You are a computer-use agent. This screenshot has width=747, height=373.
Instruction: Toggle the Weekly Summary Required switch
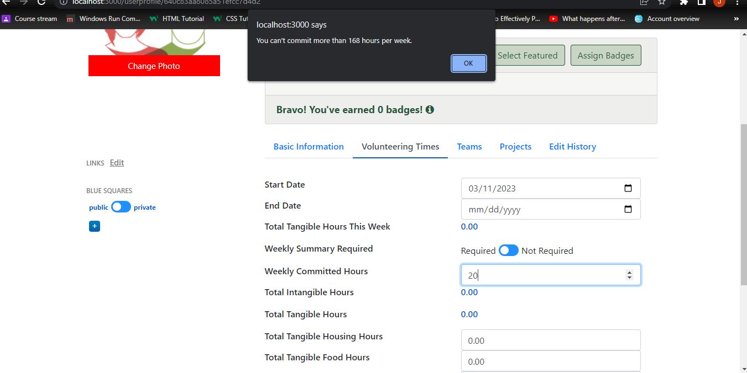[509, 251]
